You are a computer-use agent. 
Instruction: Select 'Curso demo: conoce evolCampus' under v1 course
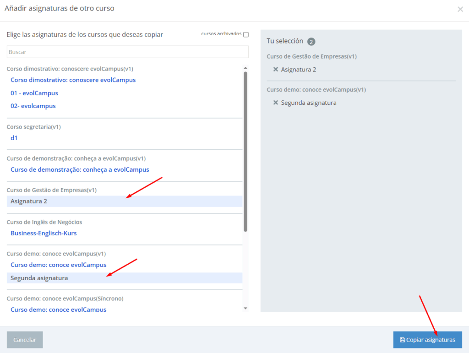click(58, 265)
